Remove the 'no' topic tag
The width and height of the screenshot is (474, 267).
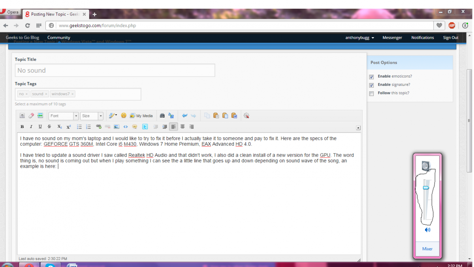tap(26, 94)
